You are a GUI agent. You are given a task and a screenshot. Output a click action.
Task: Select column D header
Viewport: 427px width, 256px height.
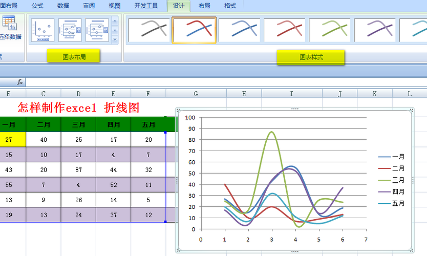[x=78, y=94]
